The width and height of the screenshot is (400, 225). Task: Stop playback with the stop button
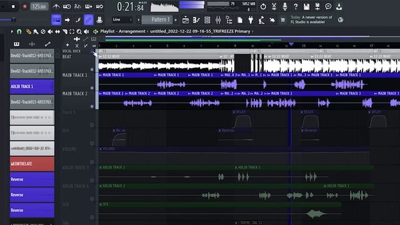pyautogui.click(x=13, y=6)
